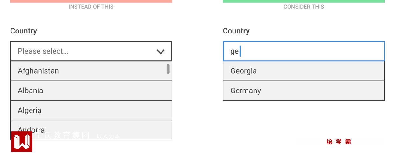
Task: Click the 'CONSIDER THIS' caption
Action: 304,7
